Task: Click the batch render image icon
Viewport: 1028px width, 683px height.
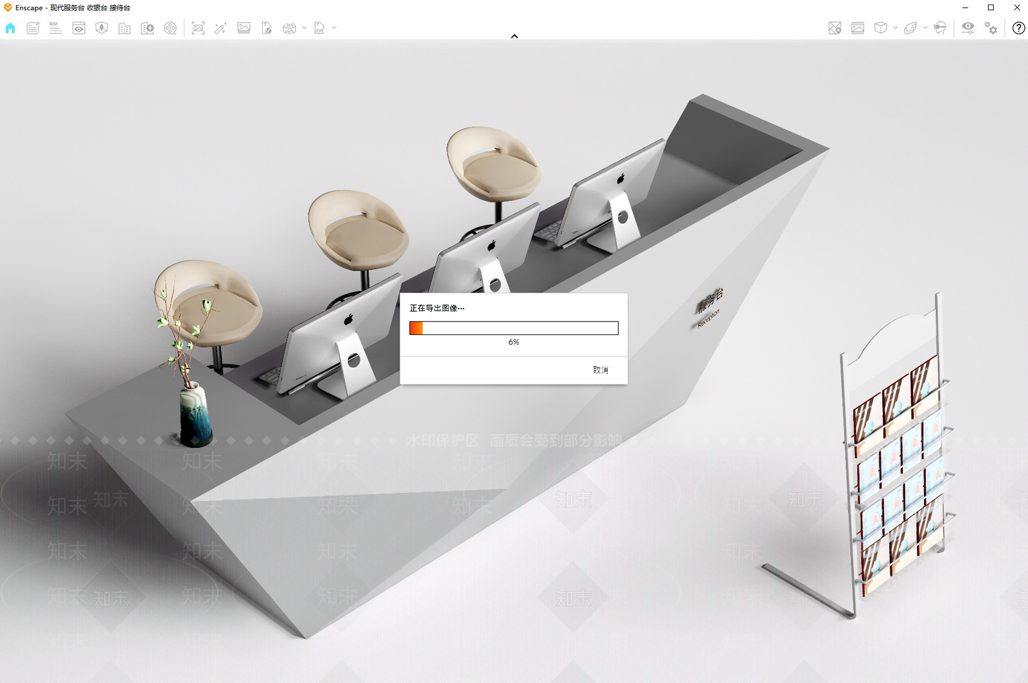Action: pyautogui.click(x=244, y=28)
